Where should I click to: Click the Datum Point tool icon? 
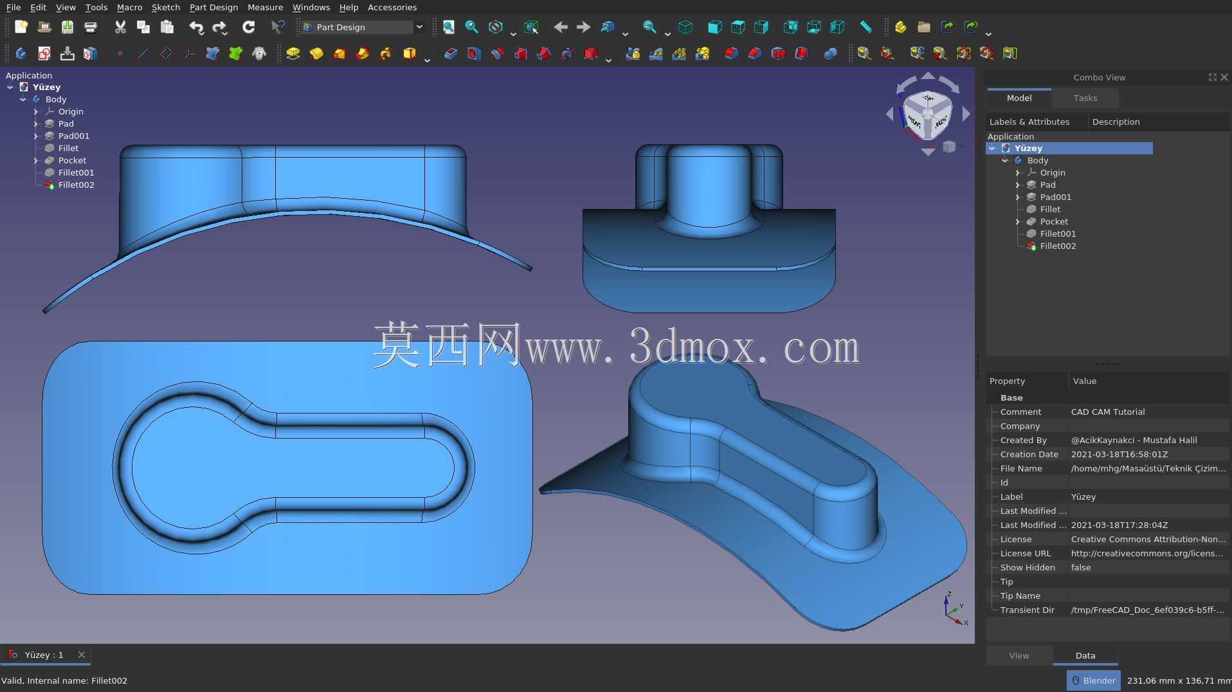pos(120,53)
